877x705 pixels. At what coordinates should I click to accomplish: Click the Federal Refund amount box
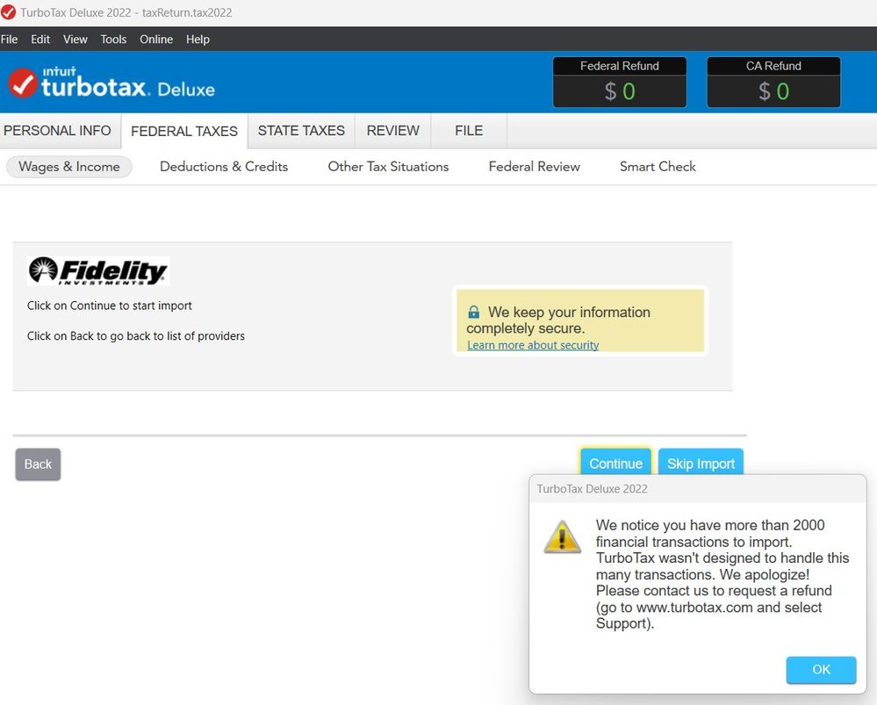click(x=620, y=83)
